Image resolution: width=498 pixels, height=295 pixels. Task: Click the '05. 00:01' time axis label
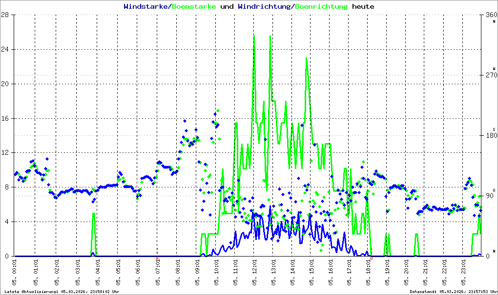coord(15,273)
